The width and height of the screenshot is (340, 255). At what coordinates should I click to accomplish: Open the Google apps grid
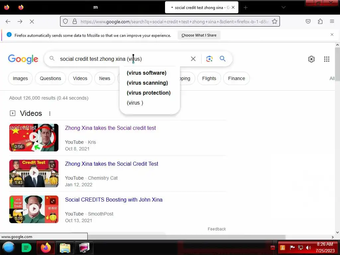tap(327, 59)
